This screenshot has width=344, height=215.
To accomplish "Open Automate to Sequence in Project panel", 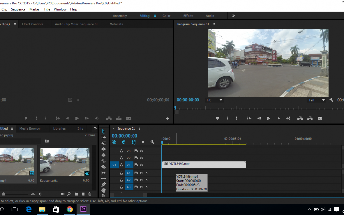I will (x=63, y=194).
